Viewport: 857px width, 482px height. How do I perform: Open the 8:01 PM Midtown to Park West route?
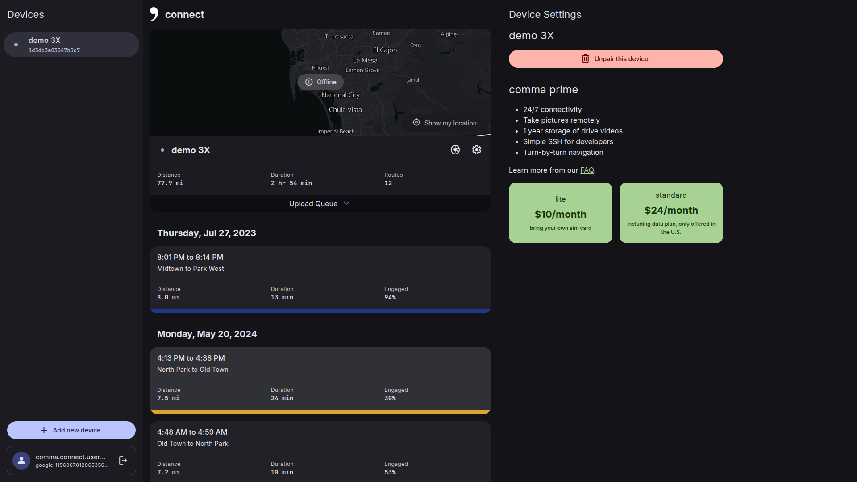tap(320, 277)
